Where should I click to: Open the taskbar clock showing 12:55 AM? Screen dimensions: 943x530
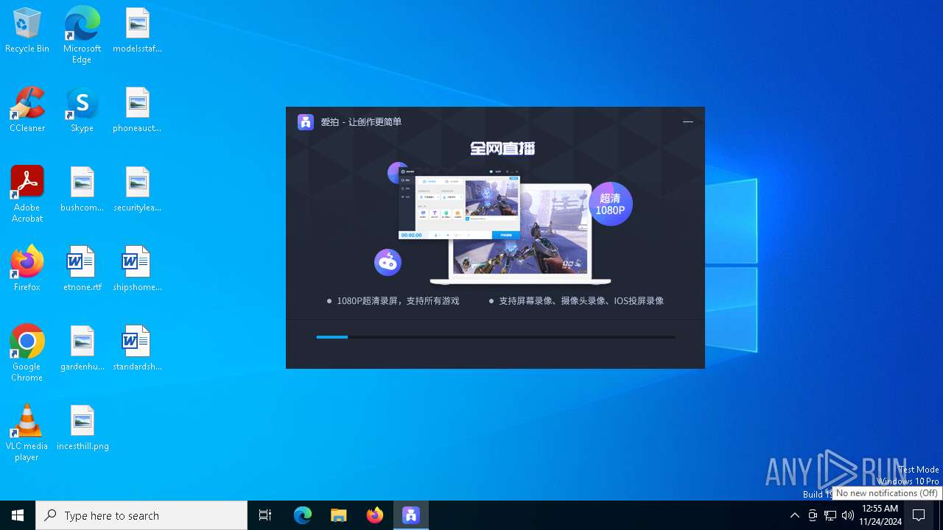pyautogui.click(x=880, y=515)
